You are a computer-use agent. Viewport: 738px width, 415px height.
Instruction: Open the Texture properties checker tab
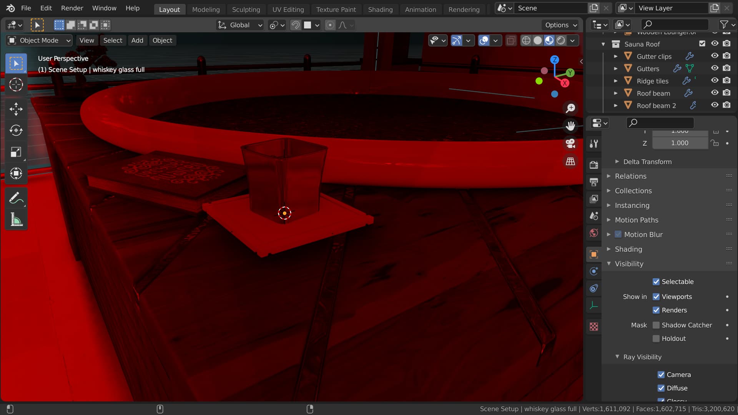pyautogui.click(x=594, y=327)
